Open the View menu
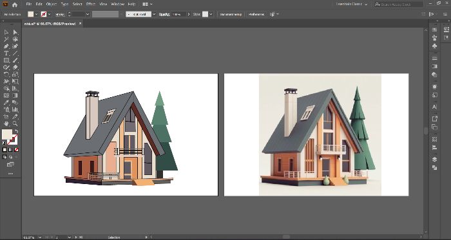This screenshot has height=240, width=451. point(103,5)
